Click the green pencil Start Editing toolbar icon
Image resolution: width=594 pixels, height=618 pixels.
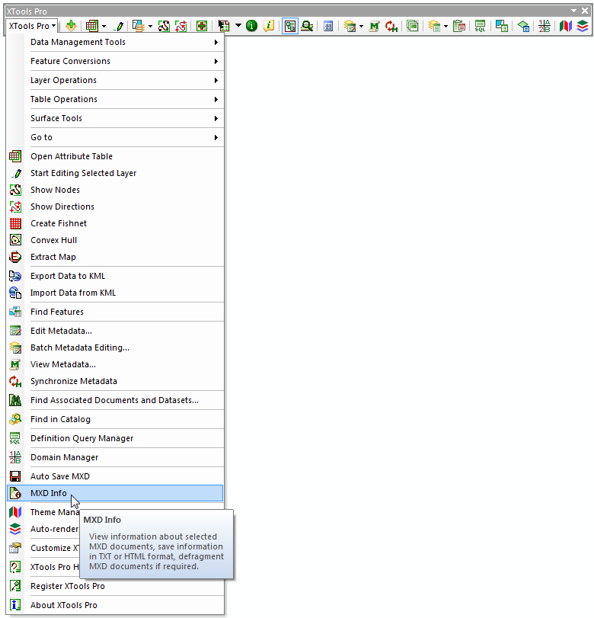point(119,26)
